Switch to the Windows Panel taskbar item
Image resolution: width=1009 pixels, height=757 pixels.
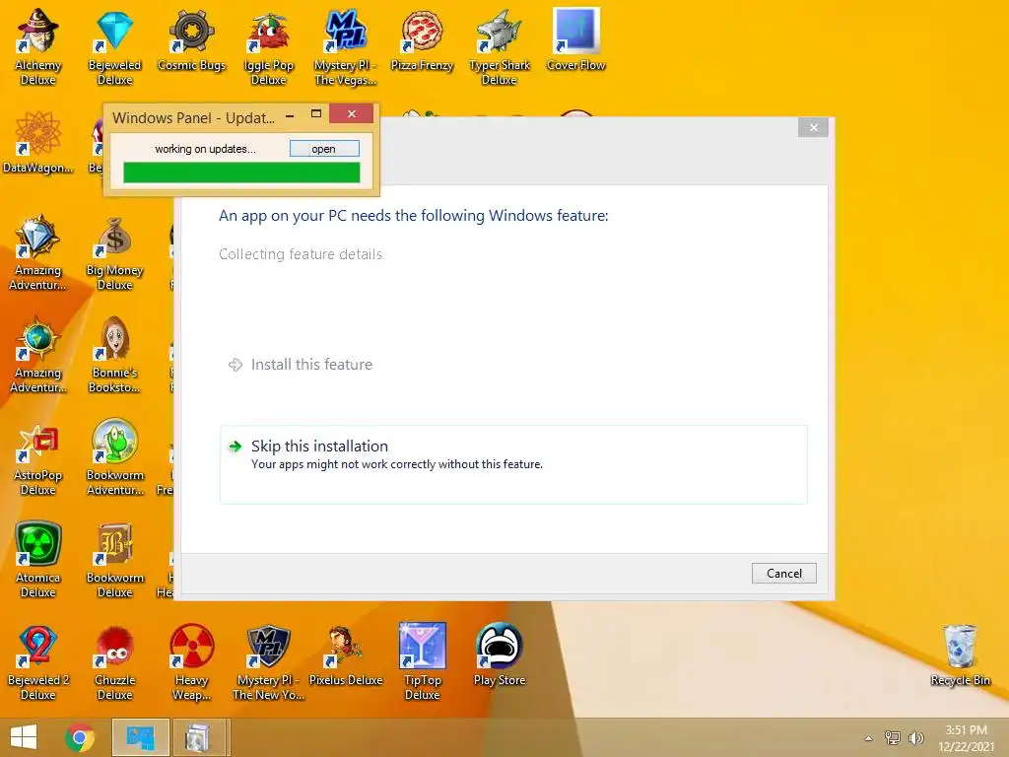pyautogui.click(x=140, y=737)
